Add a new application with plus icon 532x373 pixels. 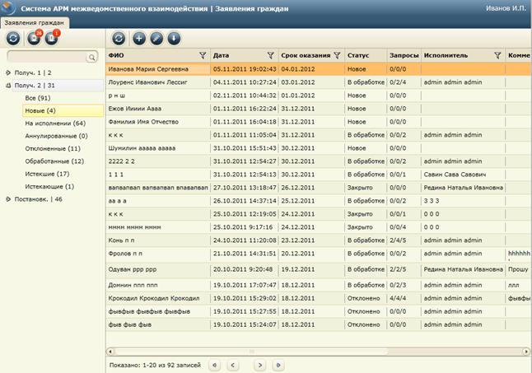[x=139, y=39]
